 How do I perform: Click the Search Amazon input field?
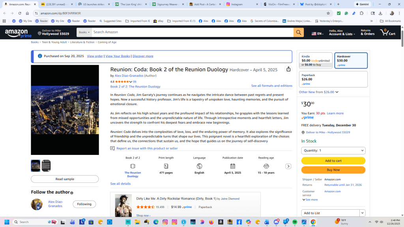(x=192, y=32)
